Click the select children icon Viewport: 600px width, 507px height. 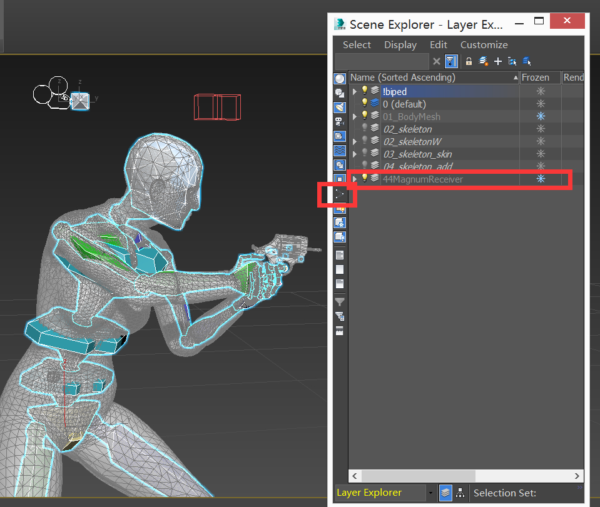512,61
